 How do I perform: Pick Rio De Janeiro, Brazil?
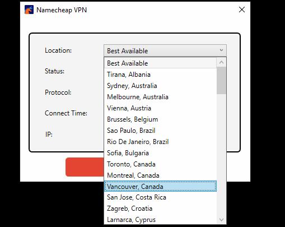(160, 142)
